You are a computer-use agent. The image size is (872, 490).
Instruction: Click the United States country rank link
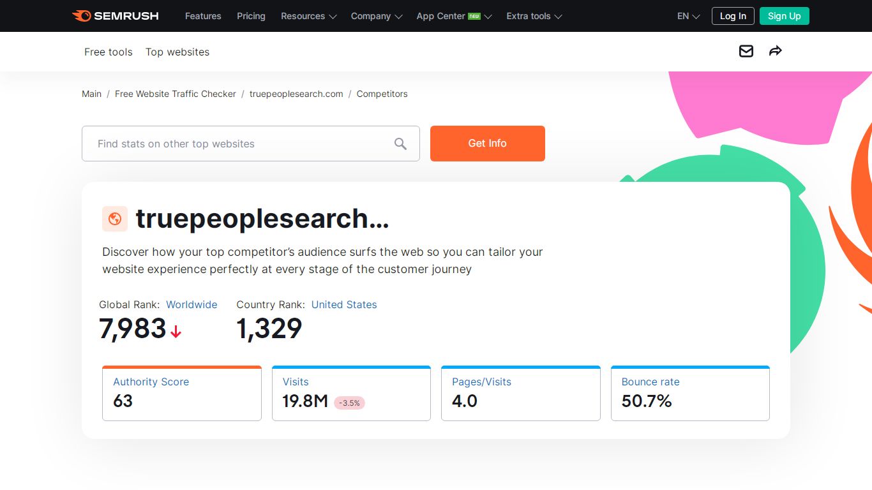(x=344, y=304)
